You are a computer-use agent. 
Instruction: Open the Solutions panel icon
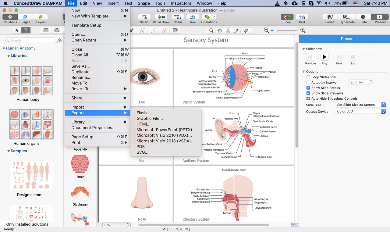pos(10,17)
